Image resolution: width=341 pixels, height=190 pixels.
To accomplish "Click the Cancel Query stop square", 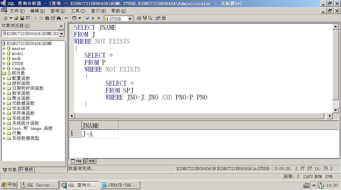I will 99,18.
